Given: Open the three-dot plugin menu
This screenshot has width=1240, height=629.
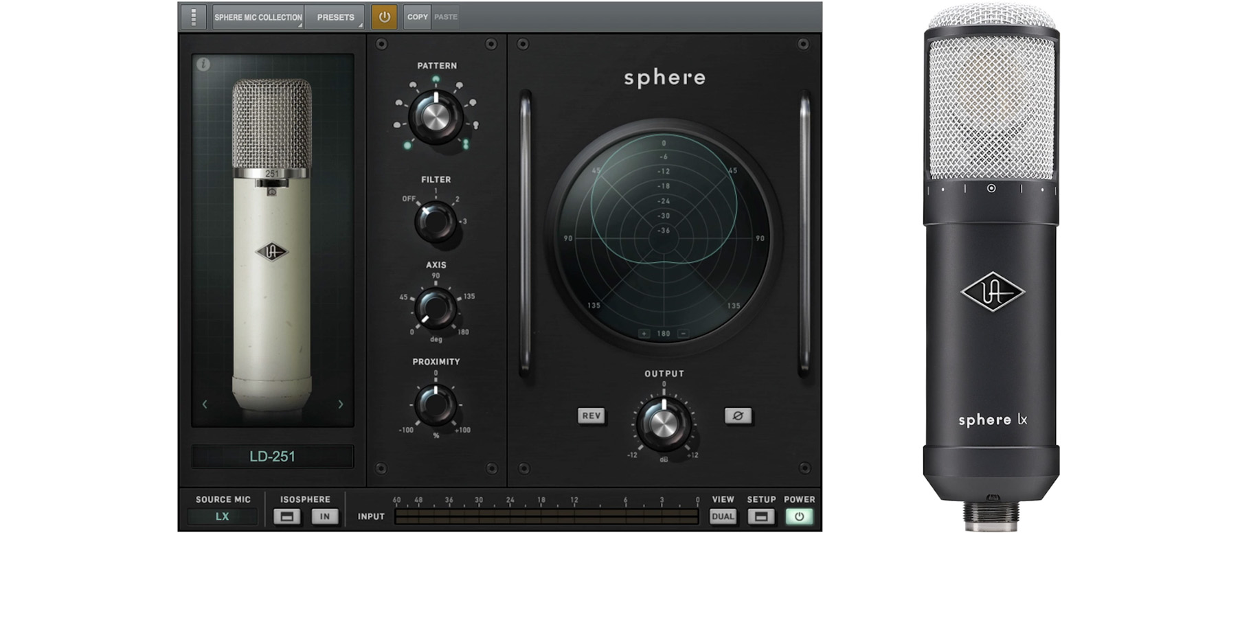Looking at the screenshot, I should [x=194, y=17].
